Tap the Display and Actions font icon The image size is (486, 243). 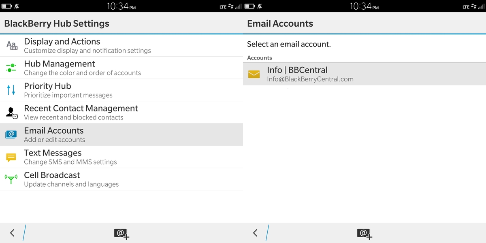coord(12,45)
